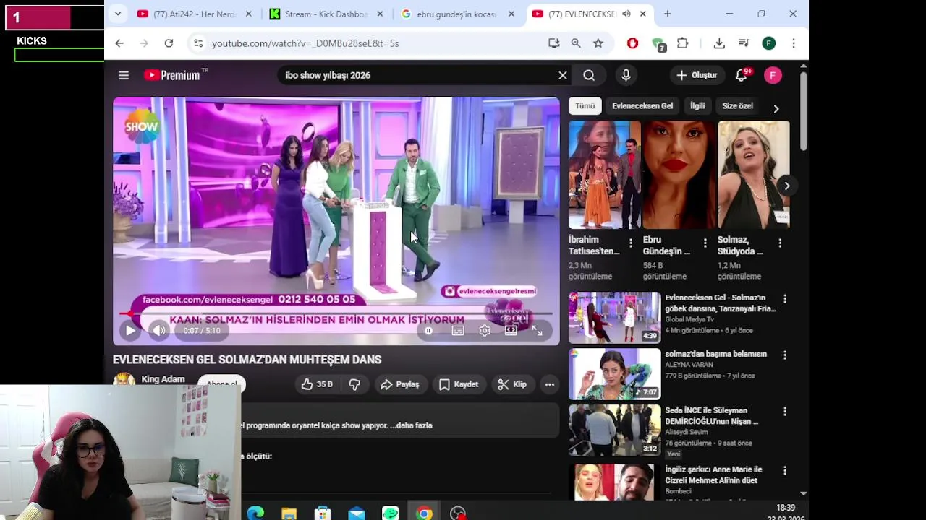
Task: Open options for Solmaz'ın göbek dansına video
Action: [785, 298]
